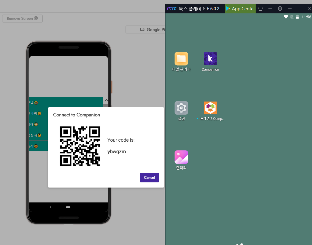Open the Nox App Center tab

tap(240, 9)
